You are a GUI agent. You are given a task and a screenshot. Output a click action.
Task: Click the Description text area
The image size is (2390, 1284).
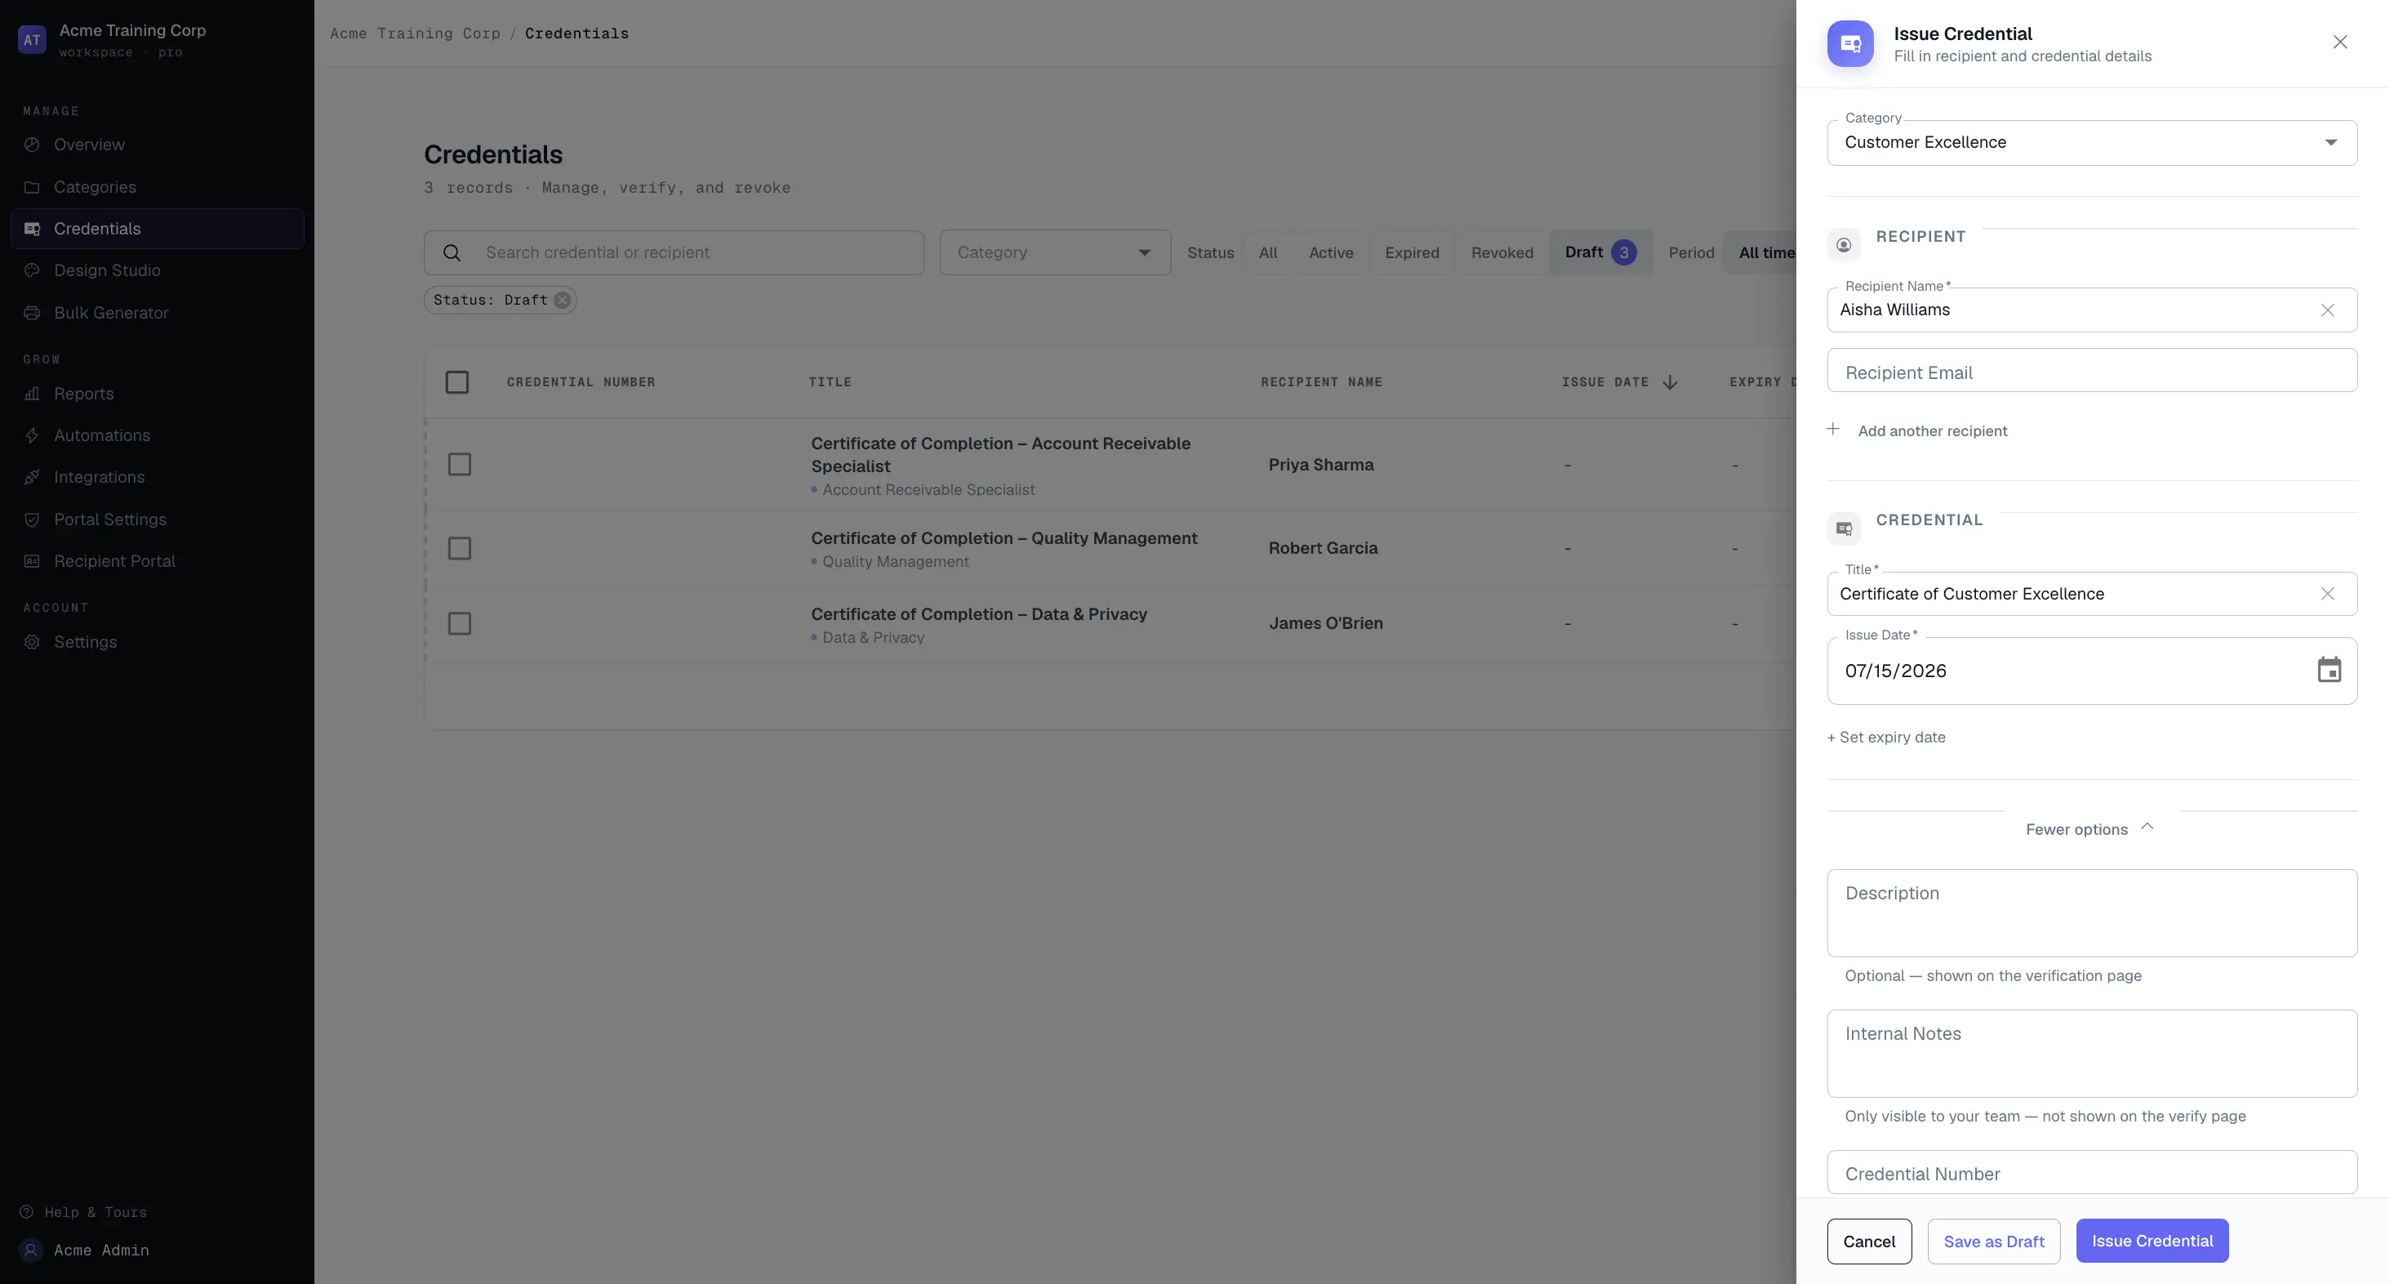click(2091, 913)
